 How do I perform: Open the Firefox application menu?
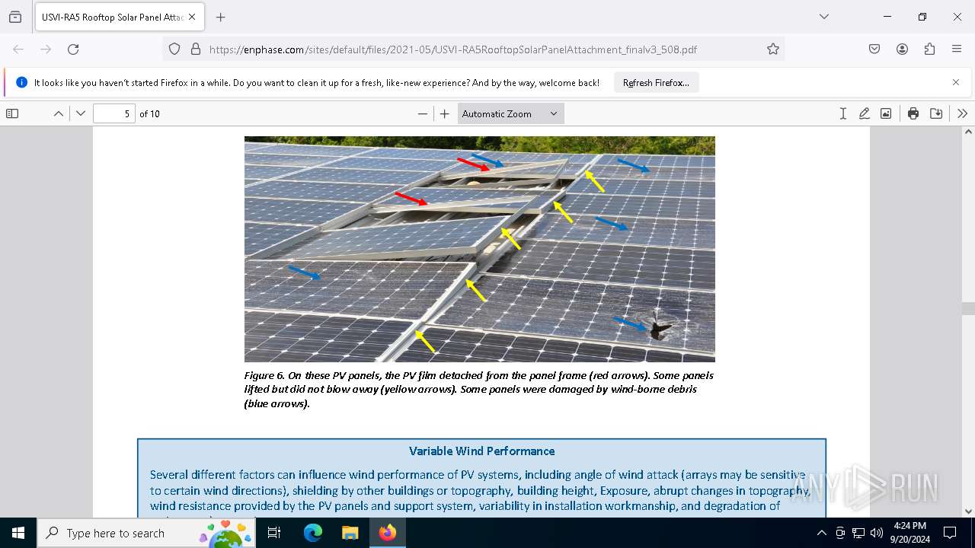click(957, 49)
